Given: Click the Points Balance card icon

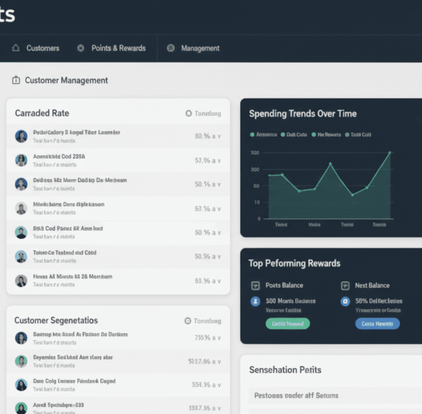Looking at the screenshot, I should point(255,285).
